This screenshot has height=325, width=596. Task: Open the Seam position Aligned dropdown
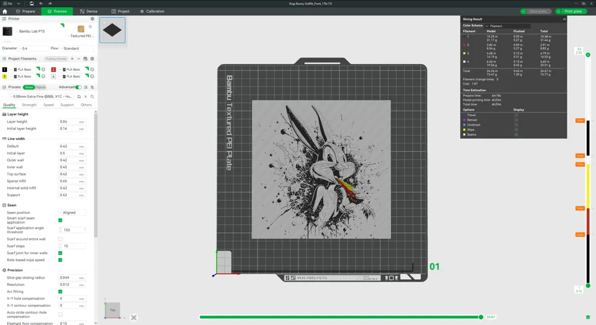click(72, 212)
